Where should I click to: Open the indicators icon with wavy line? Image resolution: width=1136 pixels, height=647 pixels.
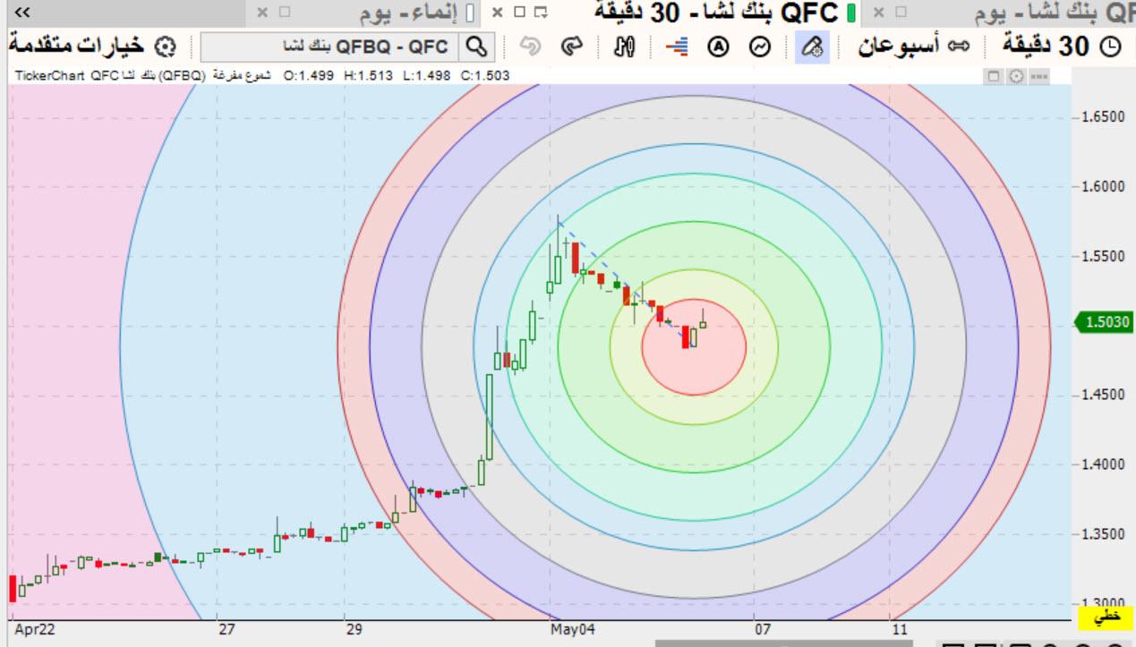click(x=760, y=47)
